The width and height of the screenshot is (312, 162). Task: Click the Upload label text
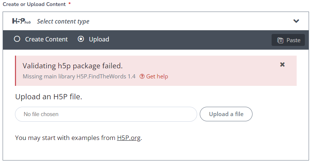99,39
